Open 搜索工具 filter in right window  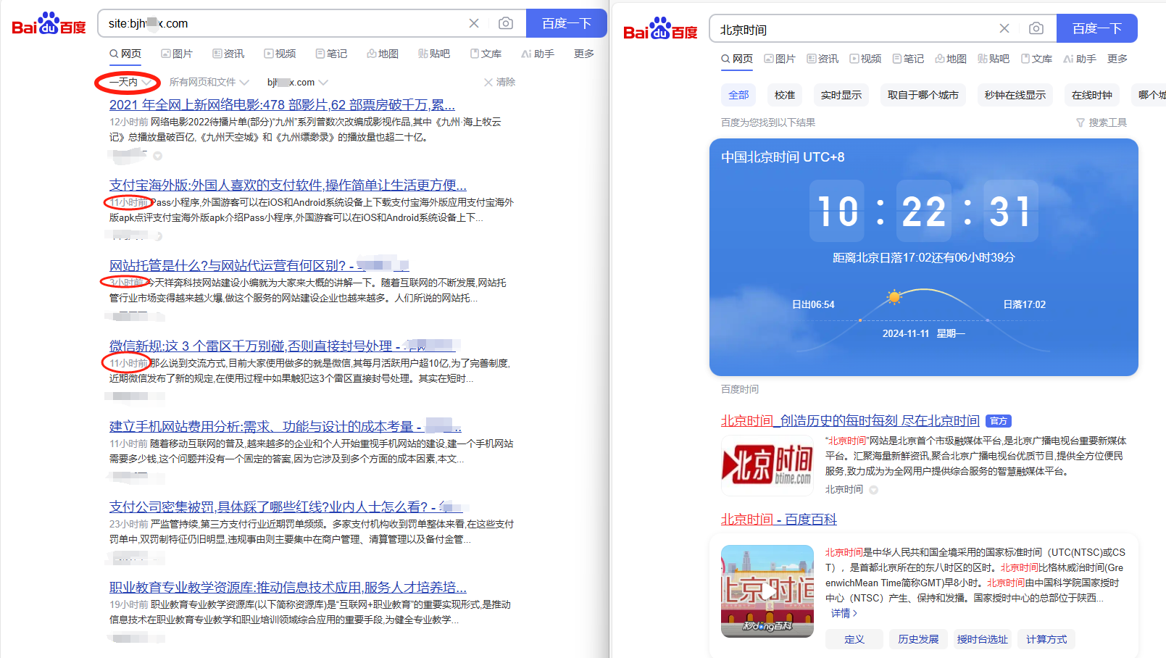1102,122
